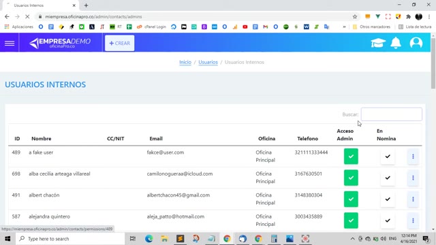436x245 pixels.
Task: Sort table by CC/NIT column
Action: pyautogui.click(x=116, y=139)
